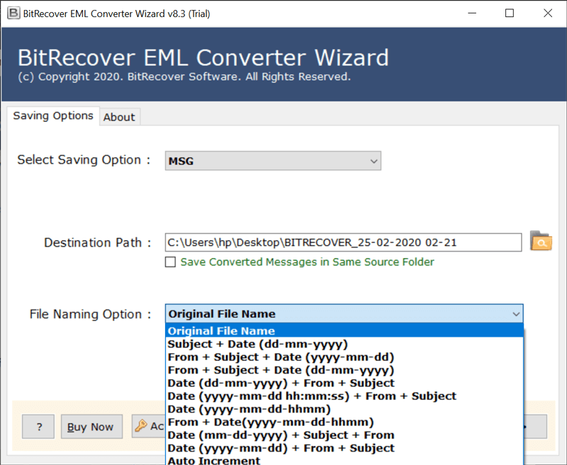
Task: Click the BitRecover app icon in title bar
Action: tap(13, 13)
